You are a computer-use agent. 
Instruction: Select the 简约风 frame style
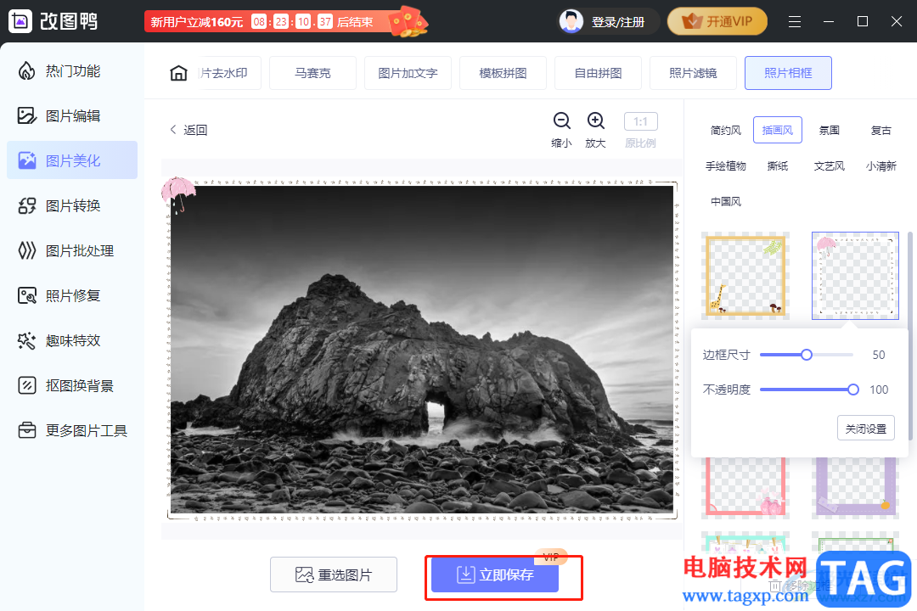725,130
